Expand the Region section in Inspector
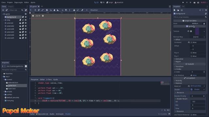 tap(178, 61)
